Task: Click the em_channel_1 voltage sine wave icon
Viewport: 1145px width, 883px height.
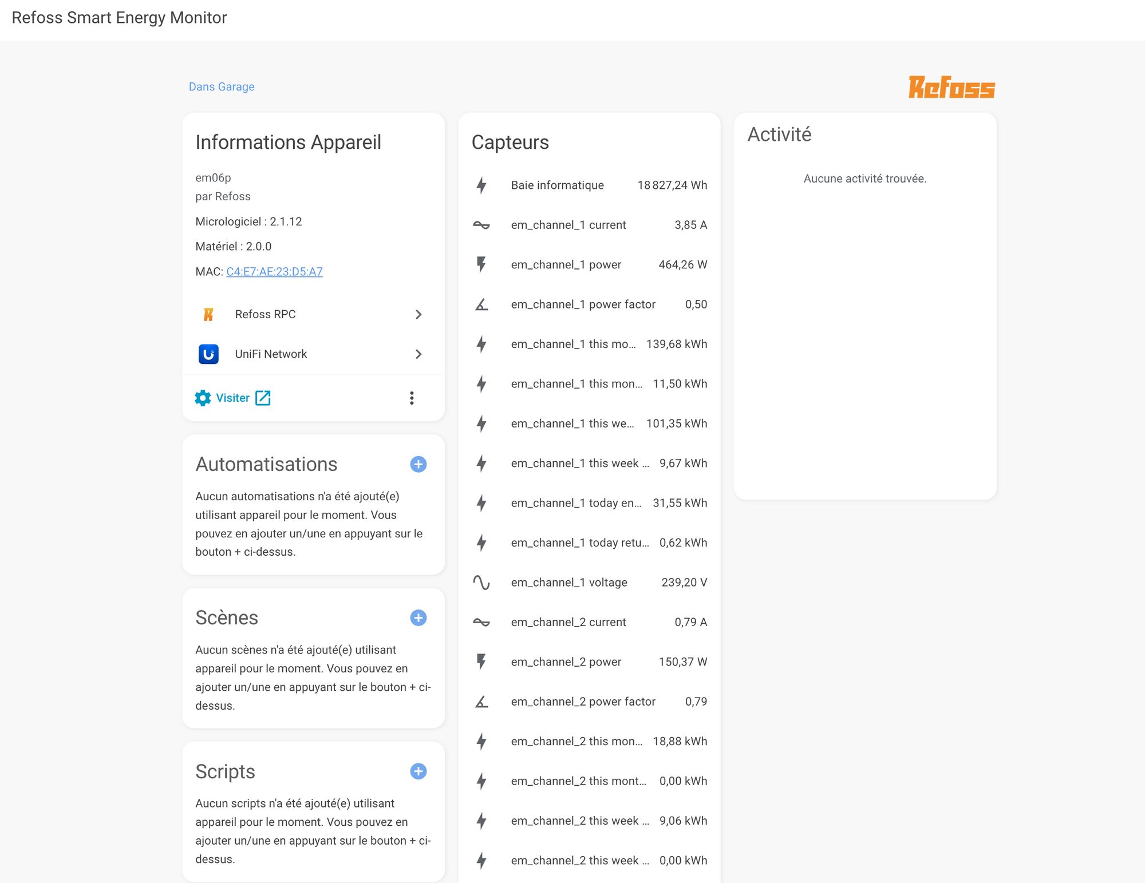Action: pyautogui.click(x=481, y=583)
